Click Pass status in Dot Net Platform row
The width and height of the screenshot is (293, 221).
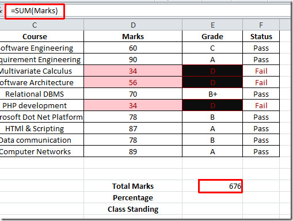point(261,117)
